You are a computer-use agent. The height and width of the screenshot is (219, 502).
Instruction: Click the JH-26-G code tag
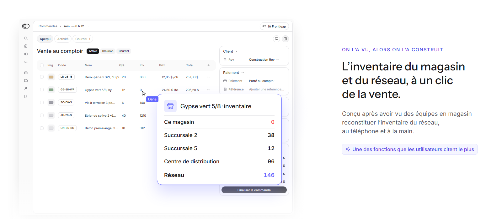(x=66, y=115)
